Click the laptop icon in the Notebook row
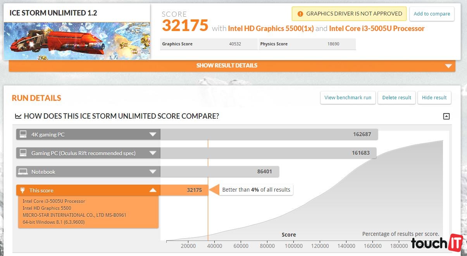The height and width of the screenshot is (256, 467). 23,172
